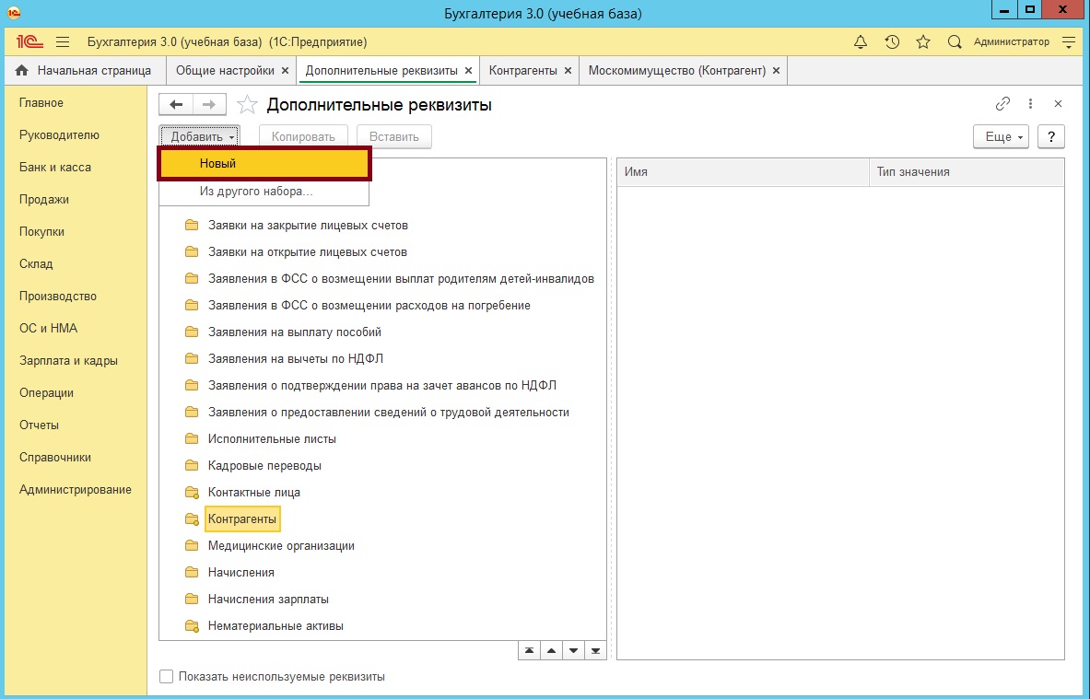This screenshot has height=699, width=1090.
Task: Open the 'Еще' dropdown menu
Action: click(x=1002, y=137)
